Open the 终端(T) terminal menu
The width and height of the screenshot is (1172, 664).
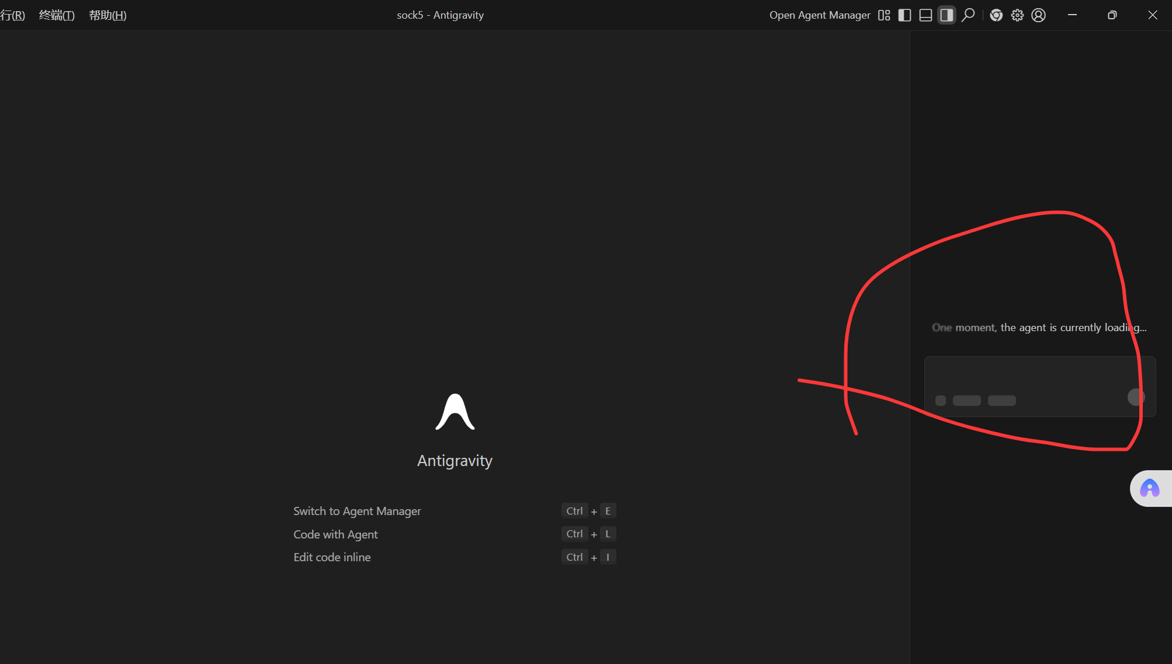(57, 15)
